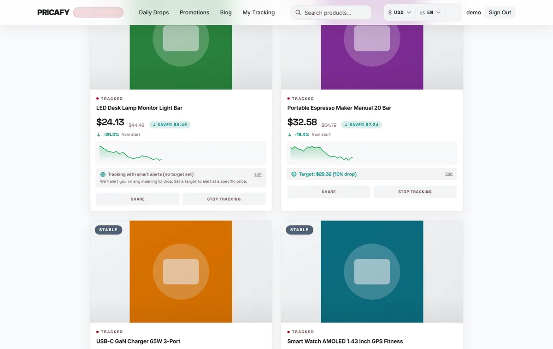Click the STABLE badge on the orange product
Image resolution: width=553 pixels, height=349 pixels.
tap(108, 230)
